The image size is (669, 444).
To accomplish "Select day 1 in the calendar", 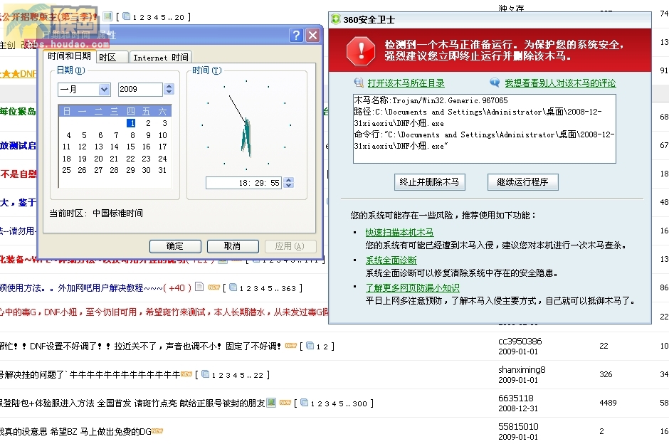I will coord(131,123).
